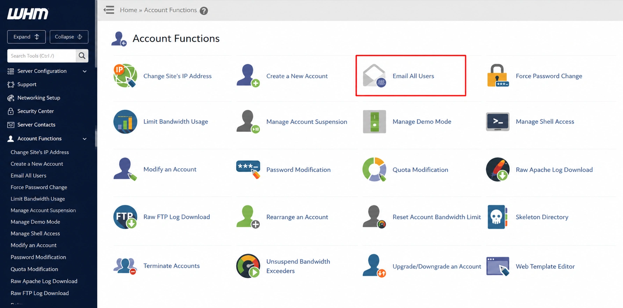The height and width of the screenshot is (308, 623).
Task: Click the Raw FTP Log Download icon
Action: click(125, 217)
